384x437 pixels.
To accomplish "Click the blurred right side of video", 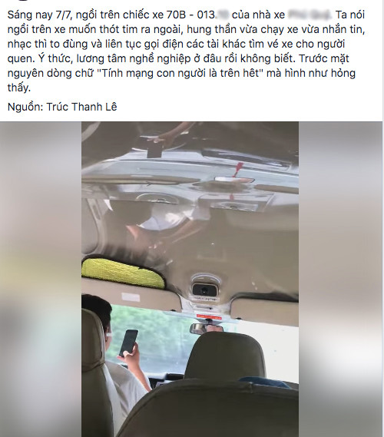I will tap(340, 279).
